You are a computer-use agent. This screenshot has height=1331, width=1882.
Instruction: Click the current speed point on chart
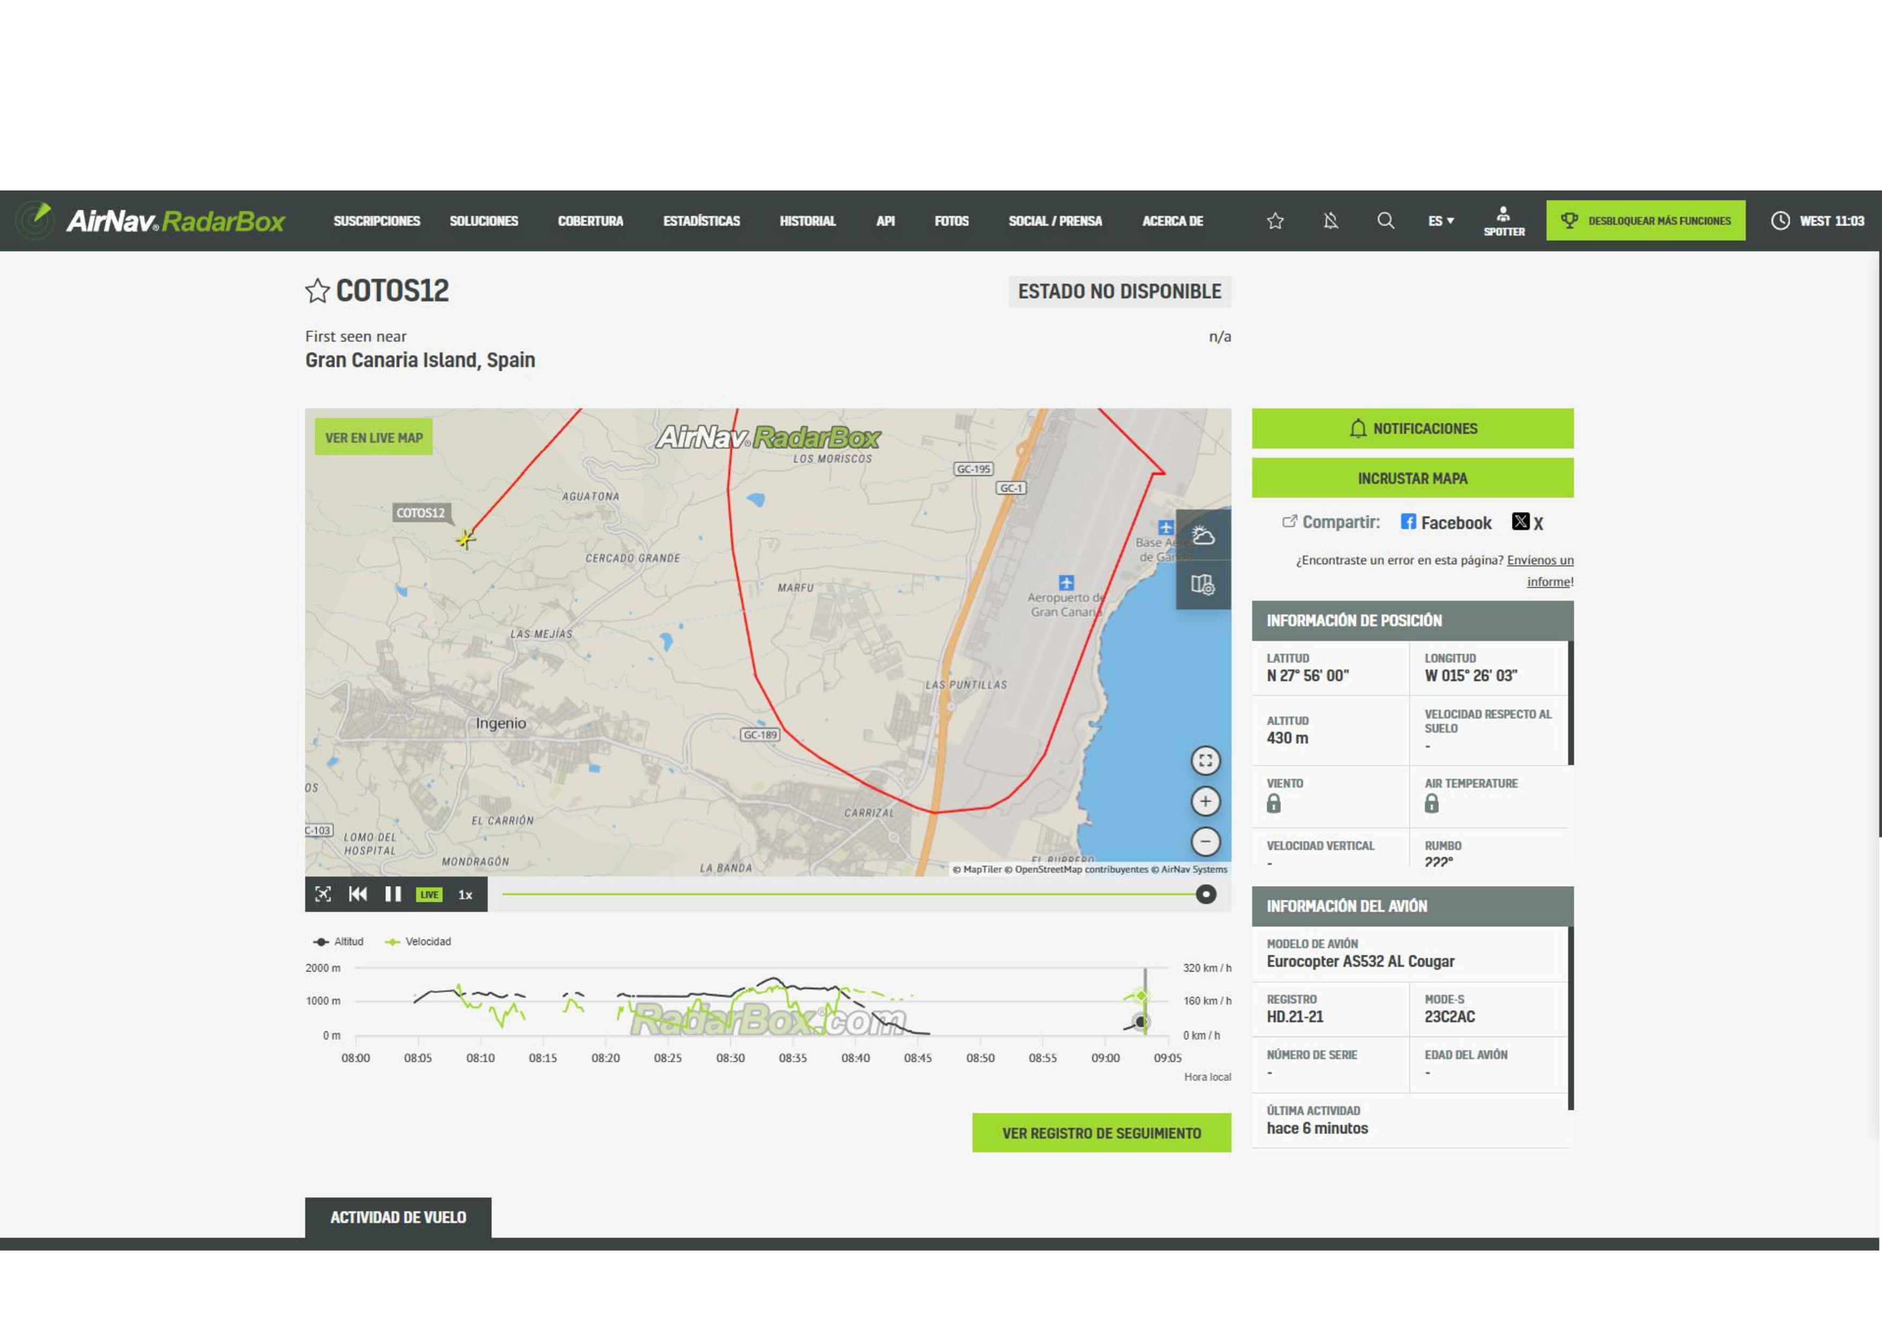click(1141, 996)
